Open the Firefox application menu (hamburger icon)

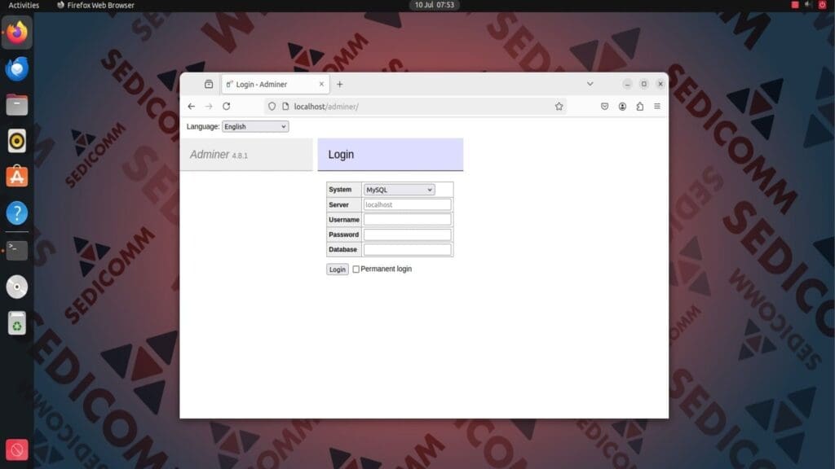click(657, 106)
